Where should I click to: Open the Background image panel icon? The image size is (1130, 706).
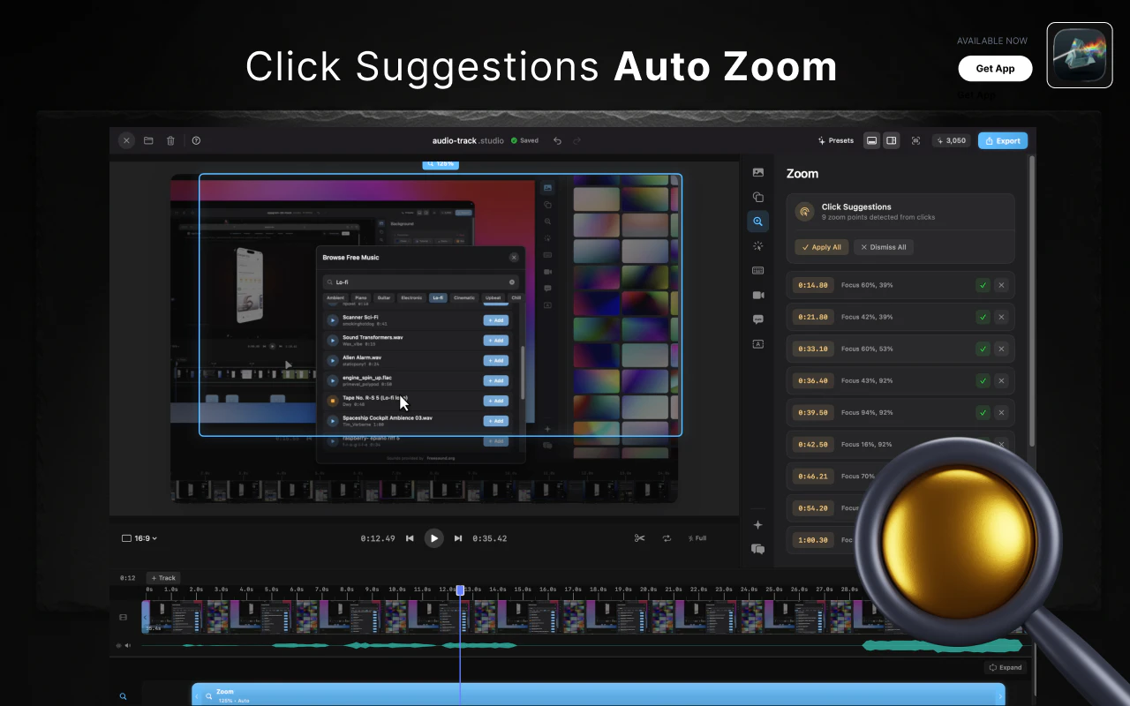tap(757, 172)
